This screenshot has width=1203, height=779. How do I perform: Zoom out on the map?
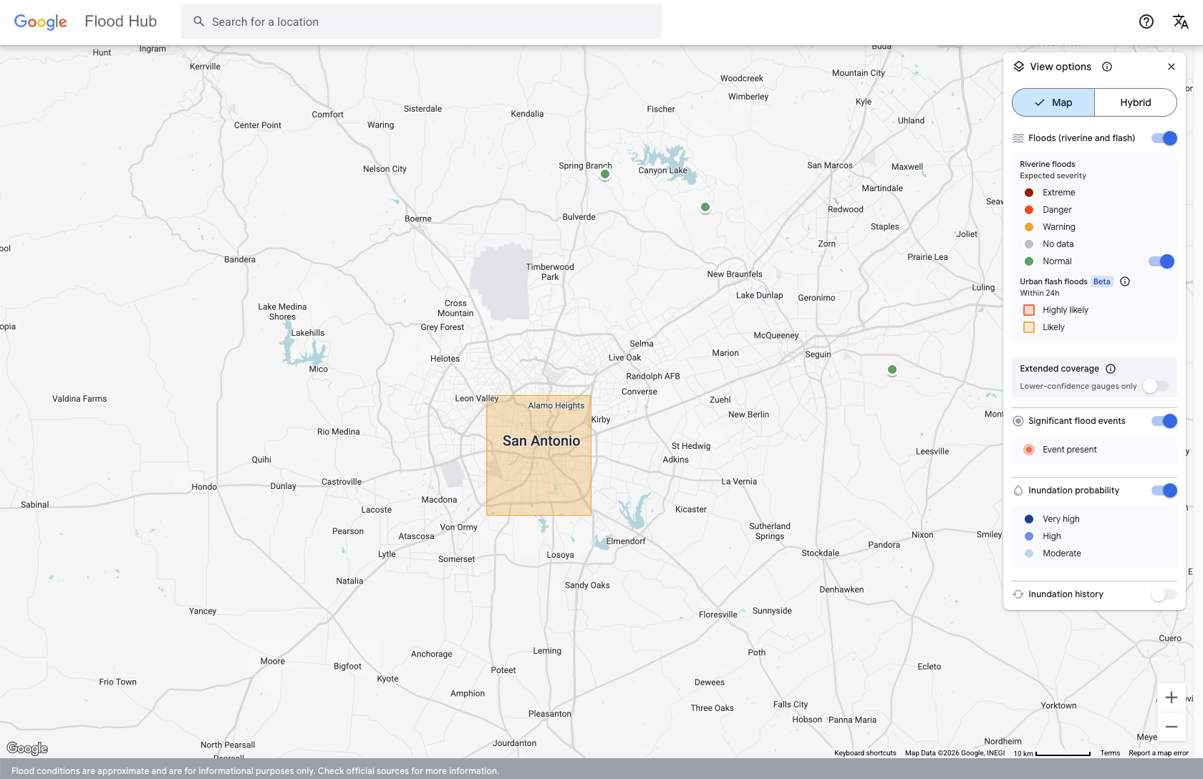(1171, 727)
